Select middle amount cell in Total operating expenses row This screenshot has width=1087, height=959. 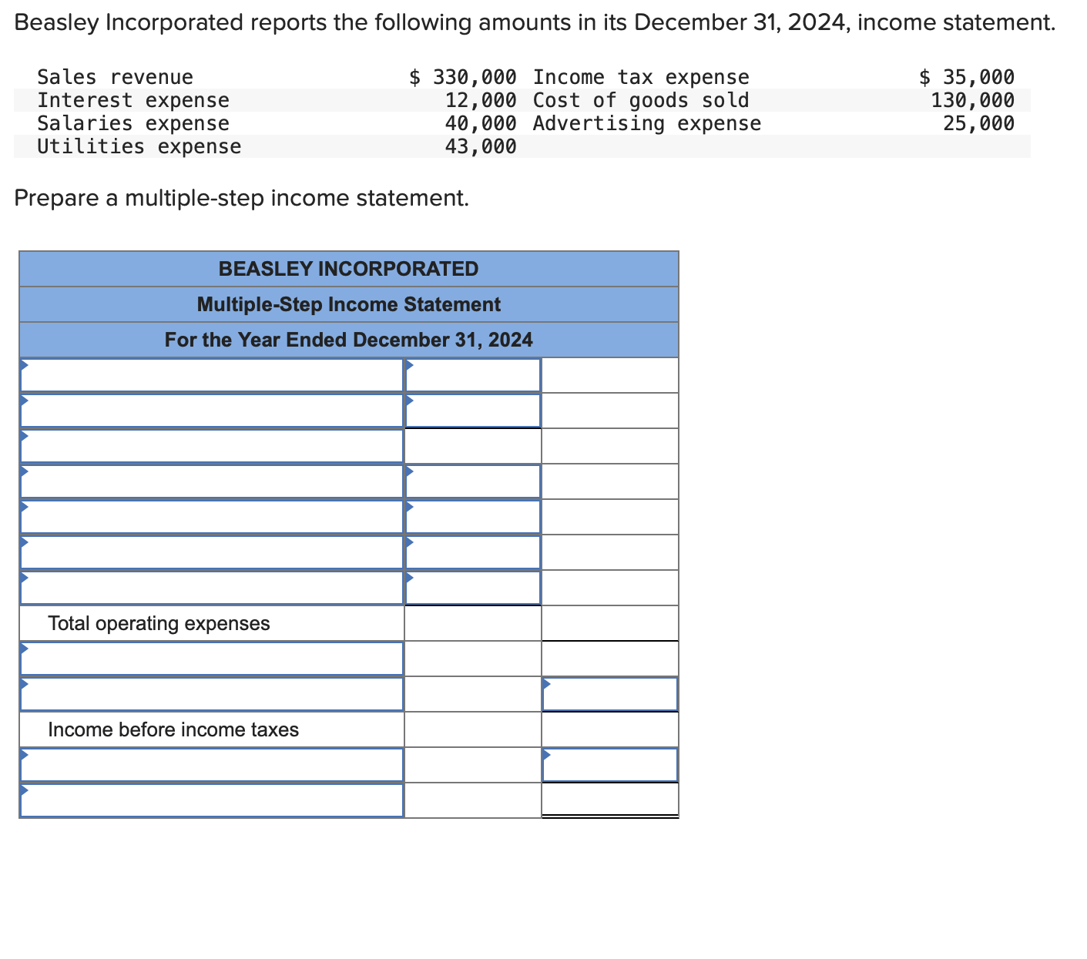pyautogui.click(x=473, y=623)
